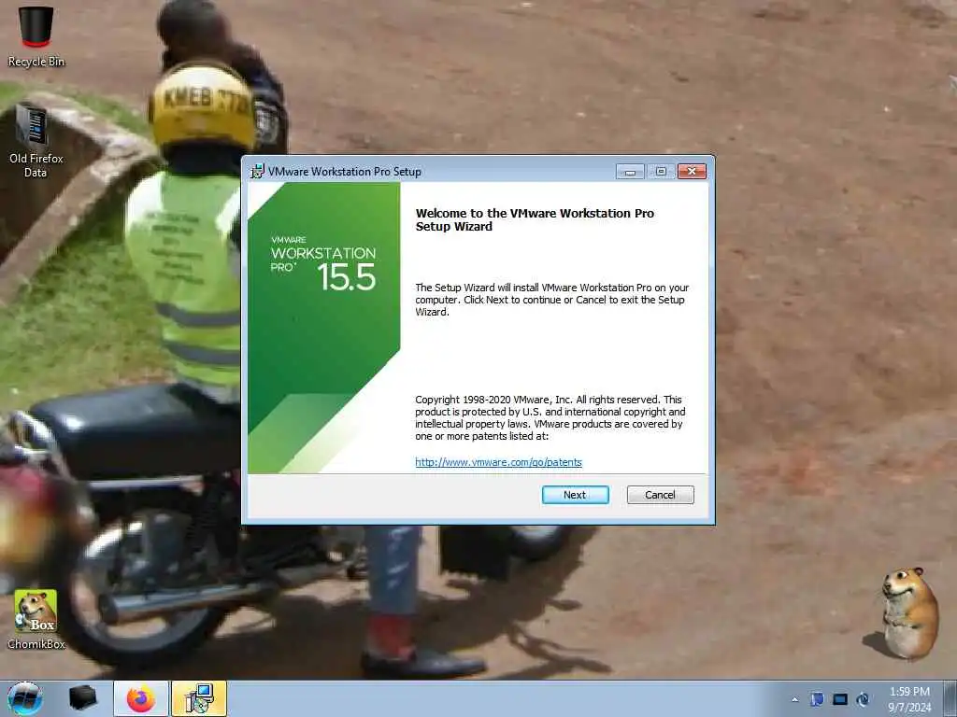
Task: Cancel the VMware Workstation Pro setup
Action: 660,495
